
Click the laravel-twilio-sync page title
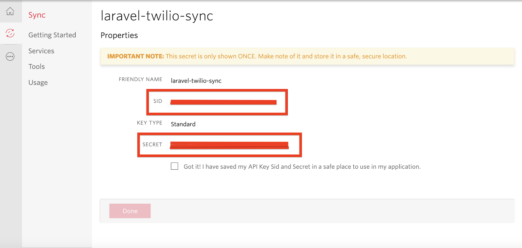coord(157,16)
